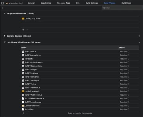Image resolution: width=143 pixels, height=117 pixels.
Task: Add a library with the plus button
Action: click(x=23, y=113)
